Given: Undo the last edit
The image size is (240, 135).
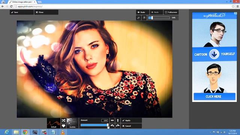Looking at the screenshot, I should pyautogui.click(x=142, y=12).
